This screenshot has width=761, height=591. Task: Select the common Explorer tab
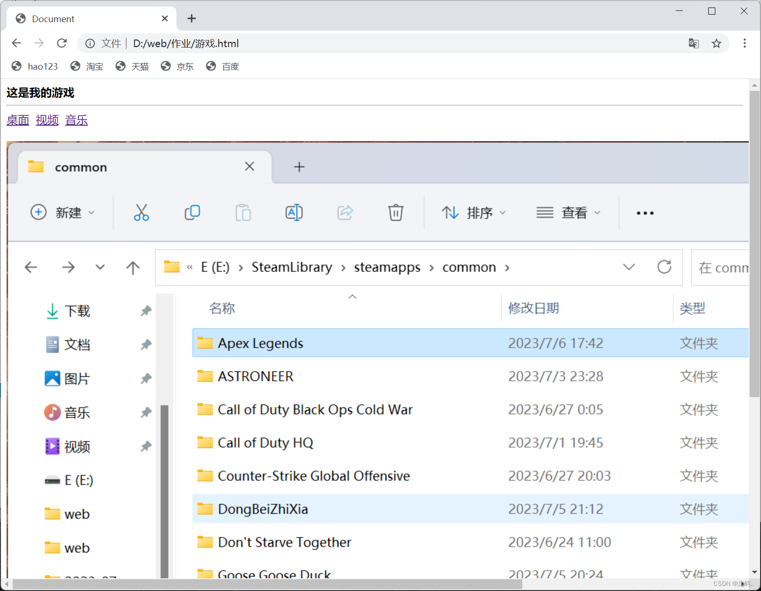click(145, 167)
